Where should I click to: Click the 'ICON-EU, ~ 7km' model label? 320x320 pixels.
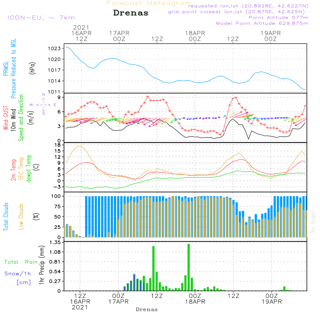coord(41,18)
